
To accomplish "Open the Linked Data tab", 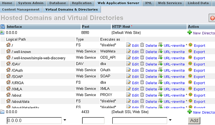I will pos(198,3).
